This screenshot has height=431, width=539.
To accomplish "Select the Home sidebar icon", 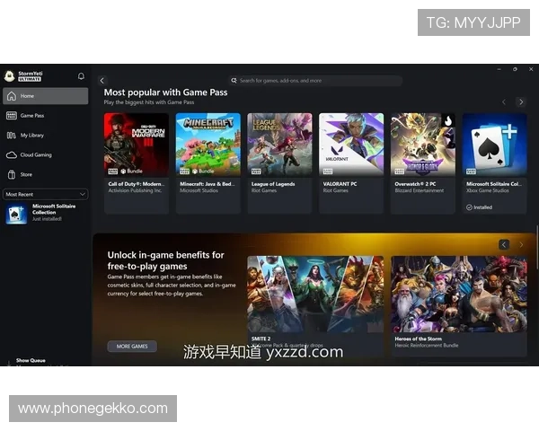I will 12,96.
